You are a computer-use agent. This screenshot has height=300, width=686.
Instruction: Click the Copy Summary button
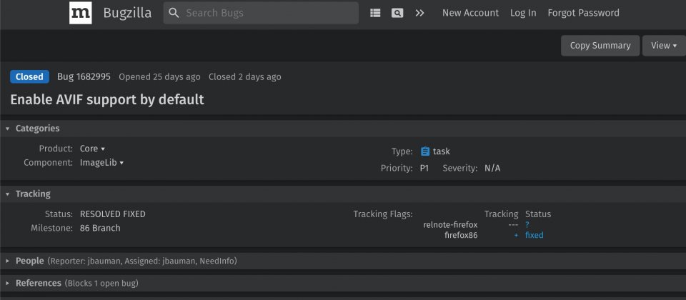(x=600, y=46)
